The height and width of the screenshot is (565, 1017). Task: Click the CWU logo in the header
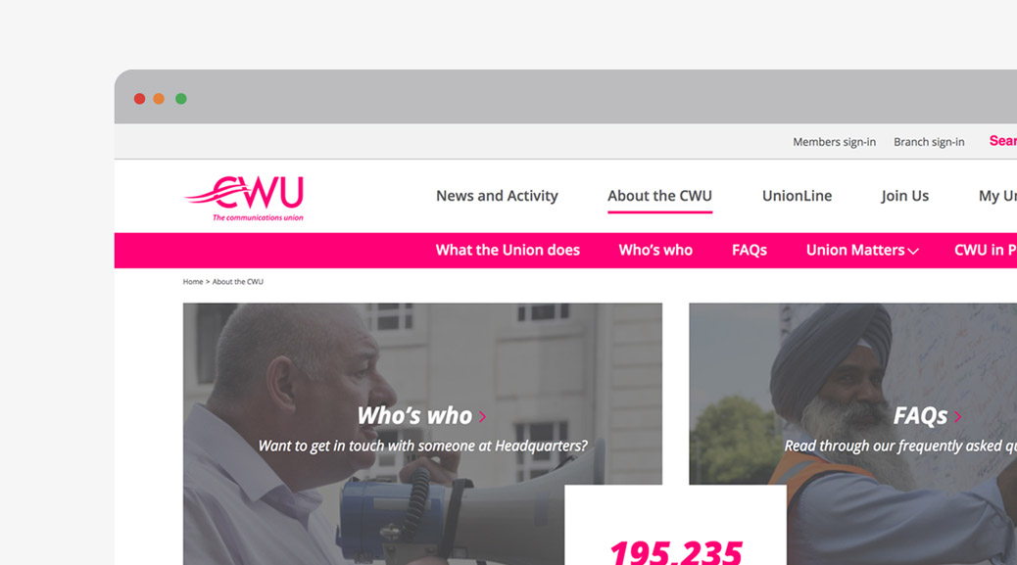pos(245,198)
